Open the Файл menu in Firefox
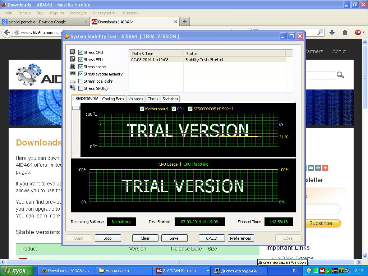The image size is (368, 276). (7, 13)
